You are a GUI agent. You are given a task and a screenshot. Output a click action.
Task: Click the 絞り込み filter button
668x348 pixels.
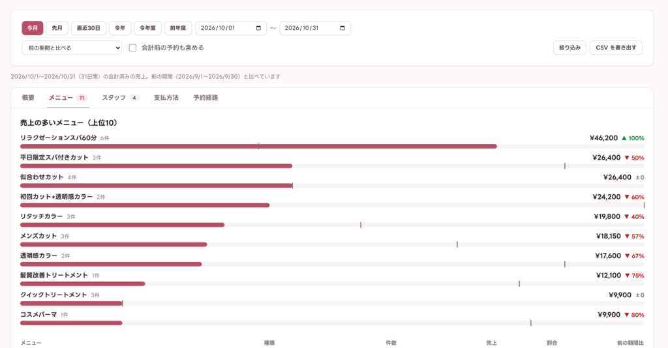pos(569,48)
